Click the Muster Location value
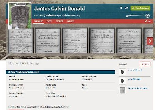Viewport: 155px width, 110px height. pyautogui.click(x=17, y=88)
